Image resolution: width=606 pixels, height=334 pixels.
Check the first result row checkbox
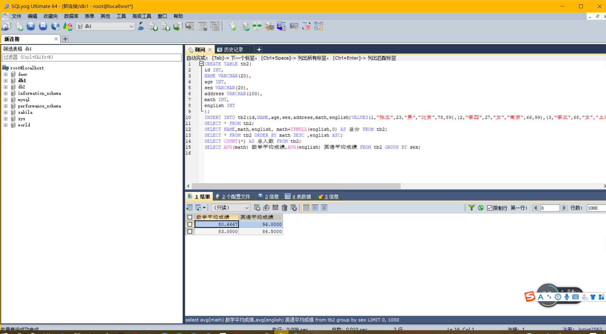(x=190, y=224)
